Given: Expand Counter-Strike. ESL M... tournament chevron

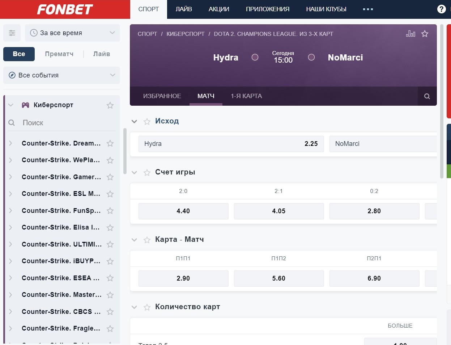Looking at the screenshot, I should coord(10,194).
